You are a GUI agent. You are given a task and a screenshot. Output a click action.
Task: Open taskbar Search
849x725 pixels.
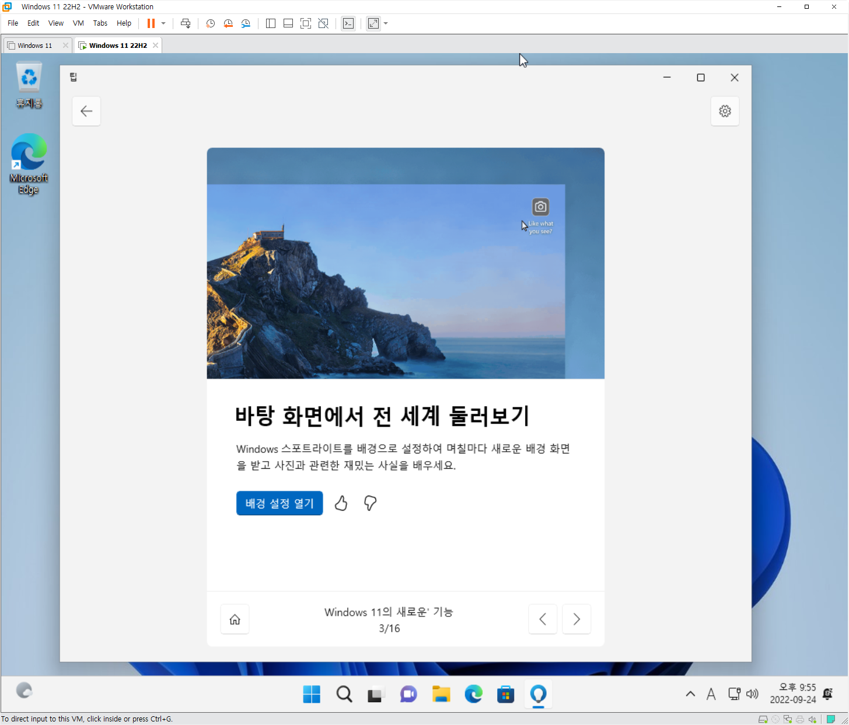(344, 694)
